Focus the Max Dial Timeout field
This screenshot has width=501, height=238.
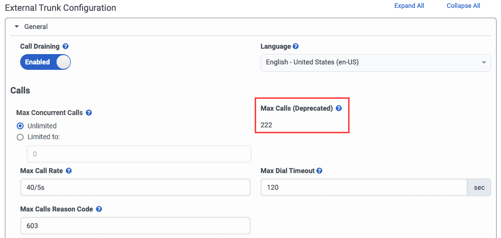[364, 187]
